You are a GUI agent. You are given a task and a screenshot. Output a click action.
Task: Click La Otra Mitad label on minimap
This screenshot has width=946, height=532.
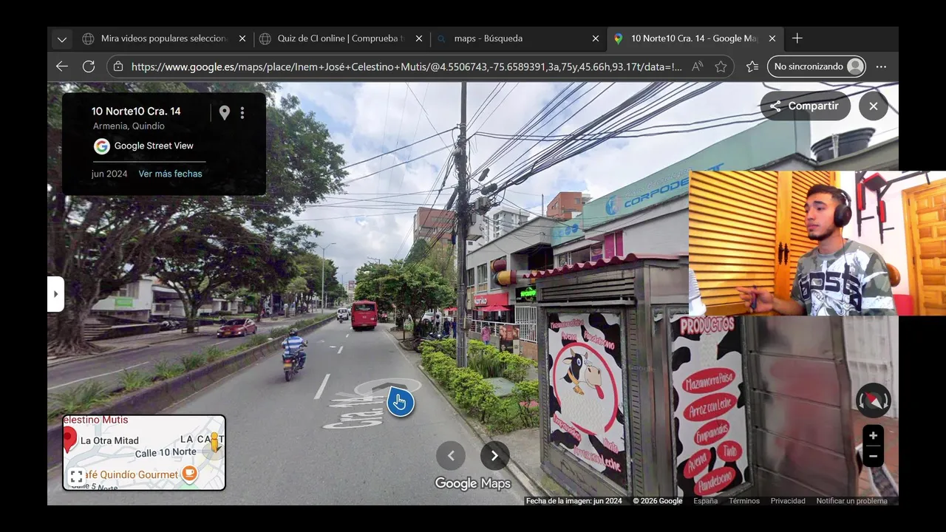coord(109,440)
